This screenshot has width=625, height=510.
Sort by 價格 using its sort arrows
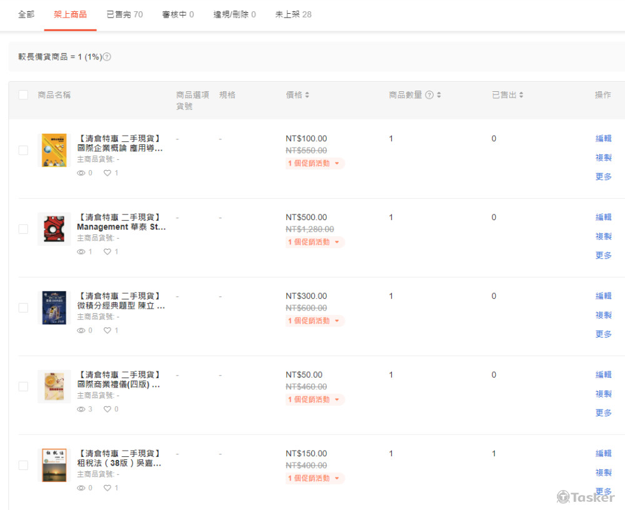point(307,95)
